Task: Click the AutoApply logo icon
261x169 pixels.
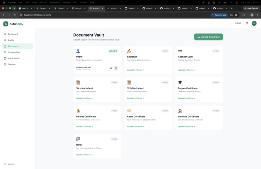Action: point(6,24)
